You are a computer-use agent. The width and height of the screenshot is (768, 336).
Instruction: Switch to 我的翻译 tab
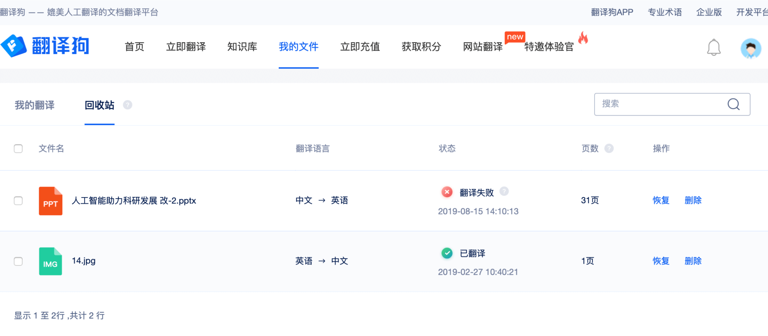[x=35, y=105]
